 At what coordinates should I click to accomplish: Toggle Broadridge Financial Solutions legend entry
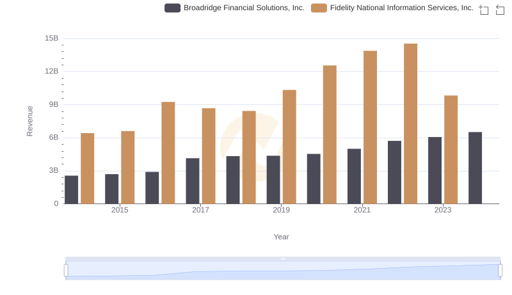pyautogui.click(x=234, y=8)
